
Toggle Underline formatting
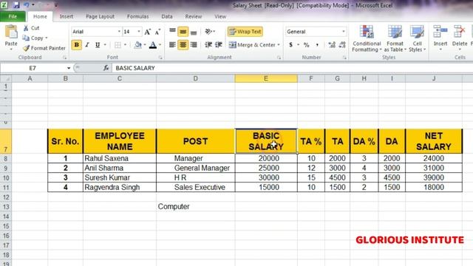tap(98, 45)
